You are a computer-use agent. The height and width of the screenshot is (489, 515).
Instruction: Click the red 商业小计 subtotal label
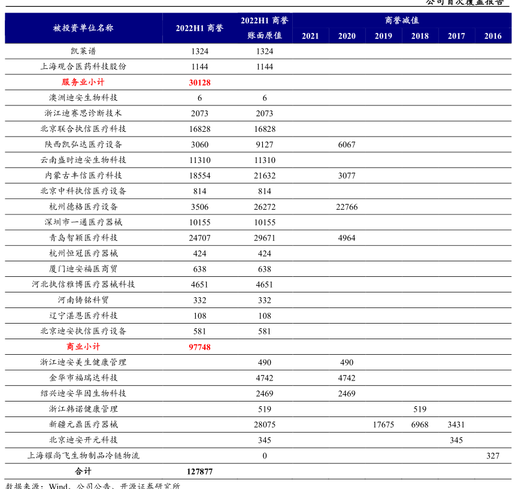pyautogui.click(x=83, y=347)
